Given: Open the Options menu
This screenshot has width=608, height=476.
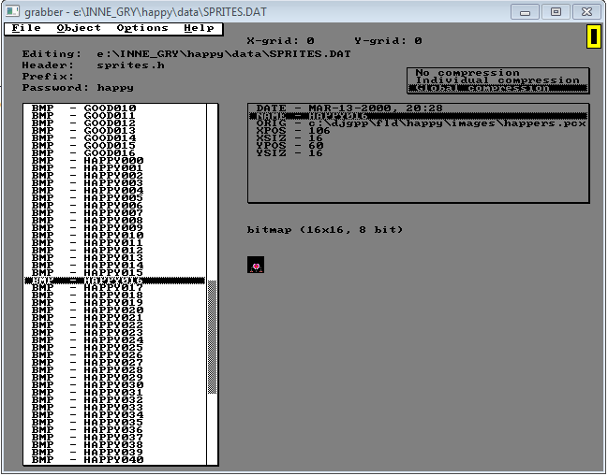Looking at the screenshot, I should point(142,28).
